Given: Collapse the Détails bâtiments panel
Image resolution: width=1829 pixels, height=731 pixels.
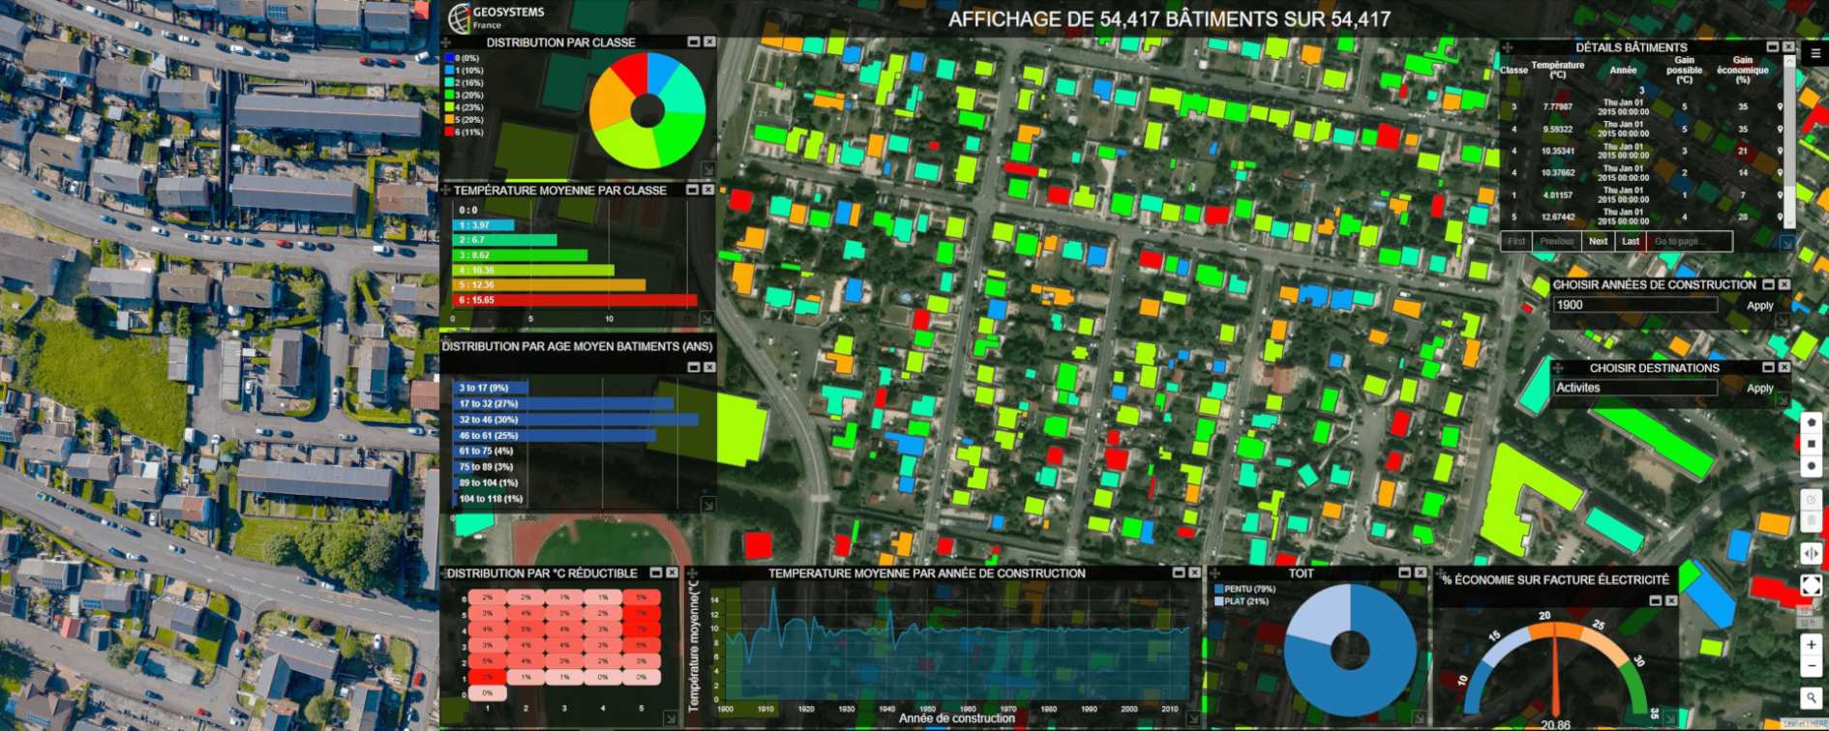Looking at the screenshot, I should (x=1772, y=46).
